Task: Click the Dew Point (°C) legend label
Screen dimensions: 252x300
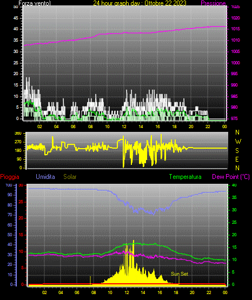Action: (x=231, y=177)
